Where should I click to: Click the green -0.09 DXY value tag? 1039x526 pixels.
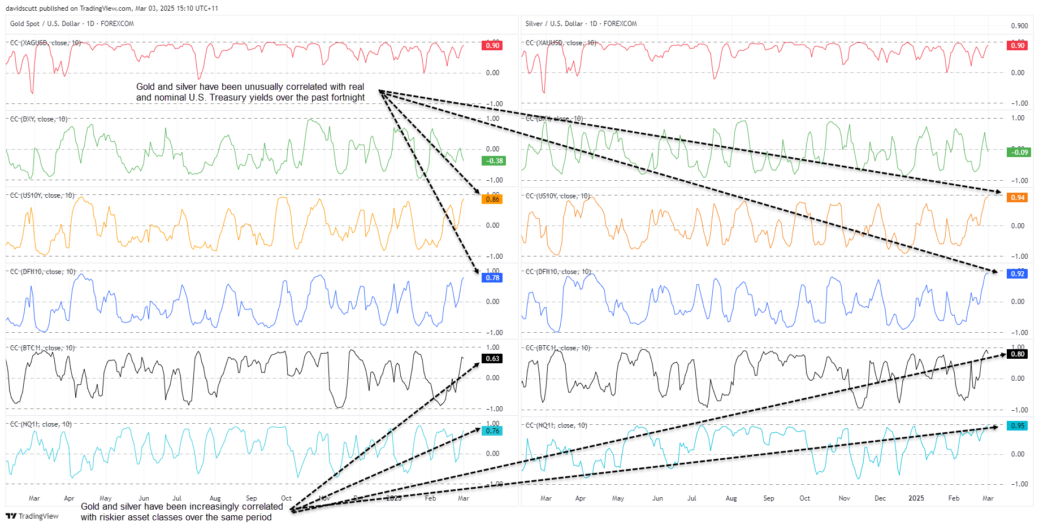(1019, 153)
